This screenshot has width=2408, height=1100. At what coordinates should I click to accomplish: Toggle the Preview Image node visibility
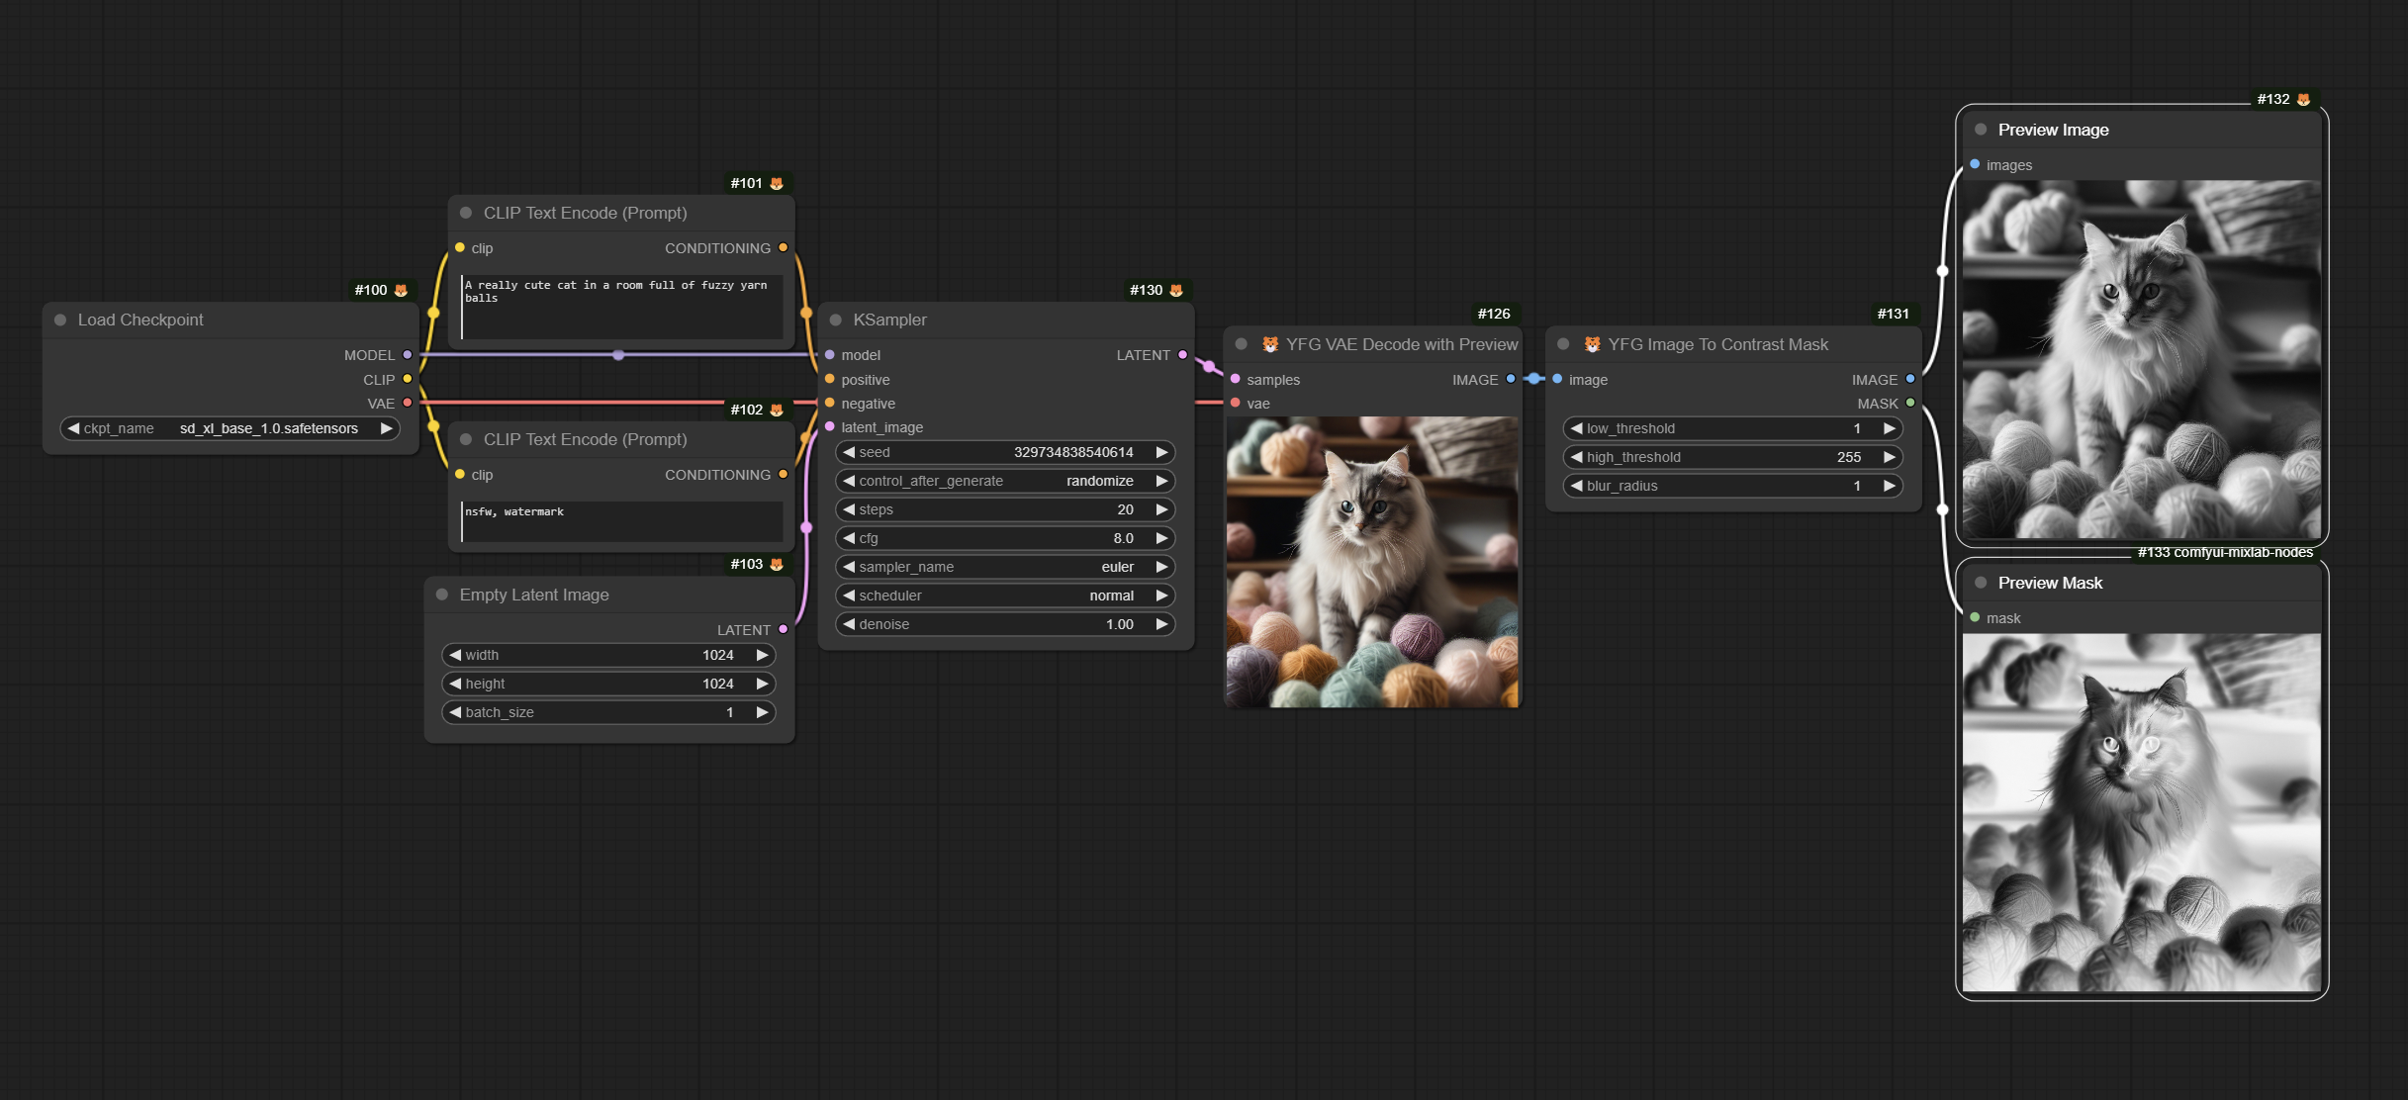(1980, 129)
